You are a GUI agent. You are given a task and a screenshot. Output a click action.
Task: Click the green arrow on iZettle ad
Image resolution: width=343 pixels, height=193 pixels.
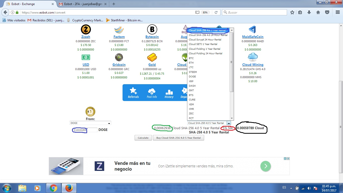tap(266, 166)
